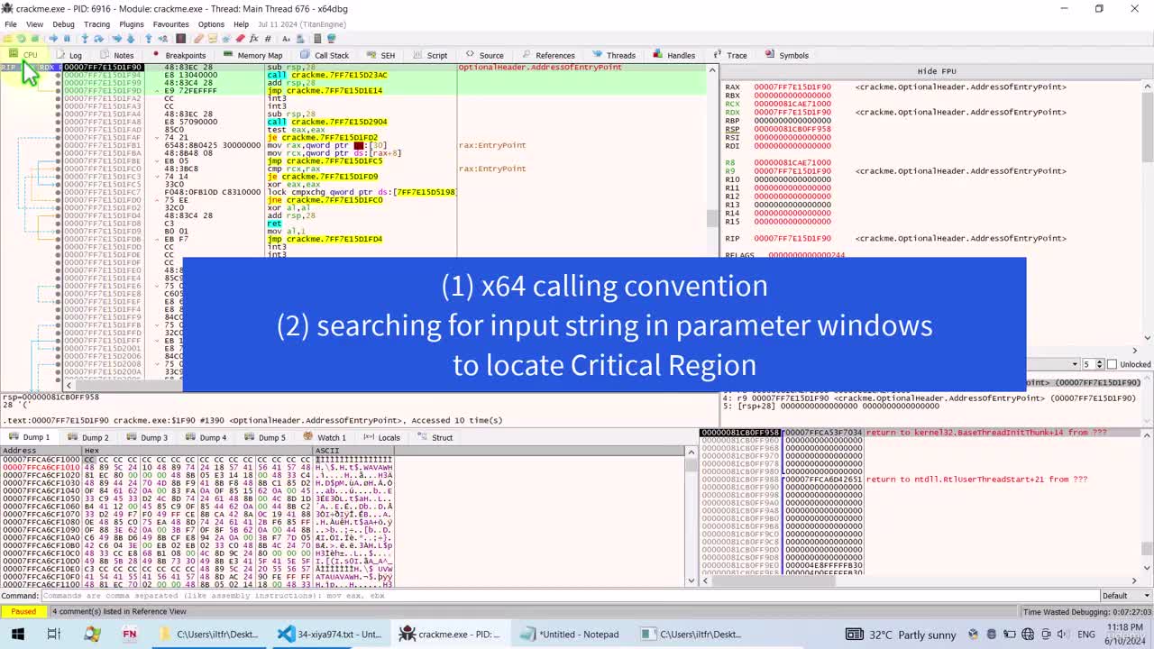Click the # Variables toolbar icon
The height and width of the screenshot is (649, 1154).
pyautogui.click(x=268, y=39)
